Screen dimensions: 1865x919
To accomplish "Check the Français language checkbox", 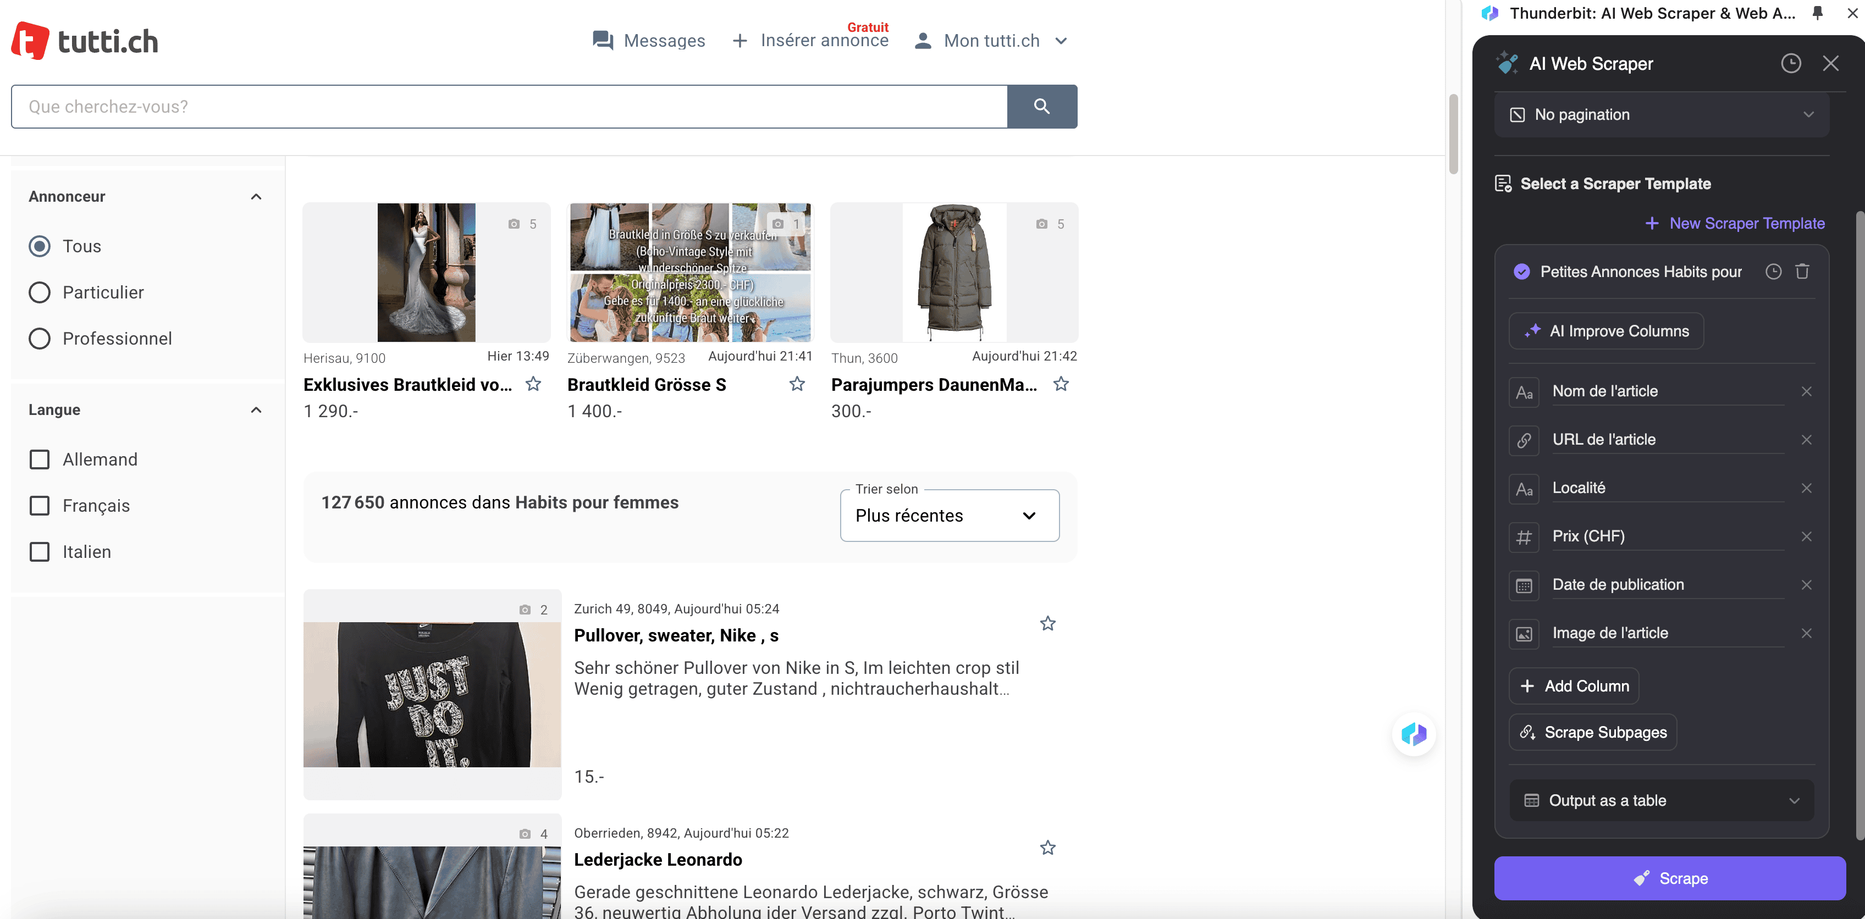I will [x=40, y=506].
